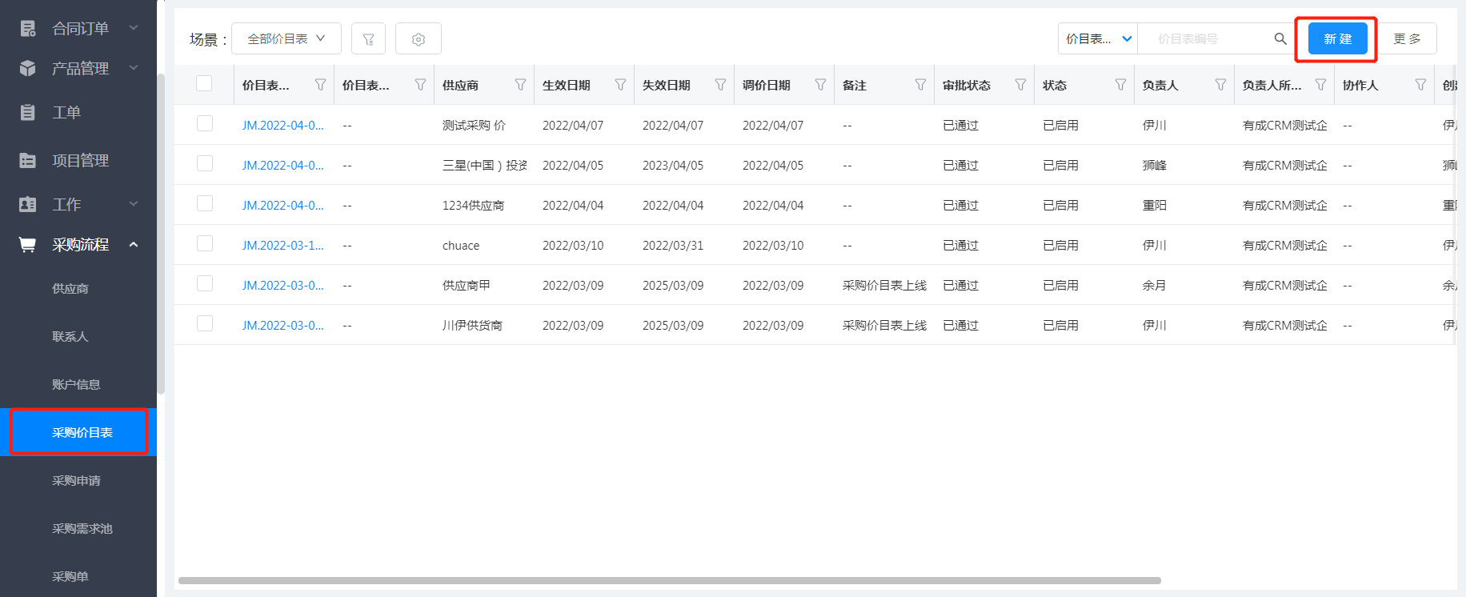Click the 项目管理 sidebar icon
The width and height of the screenshot is (1466, 597).
[28, 161]
